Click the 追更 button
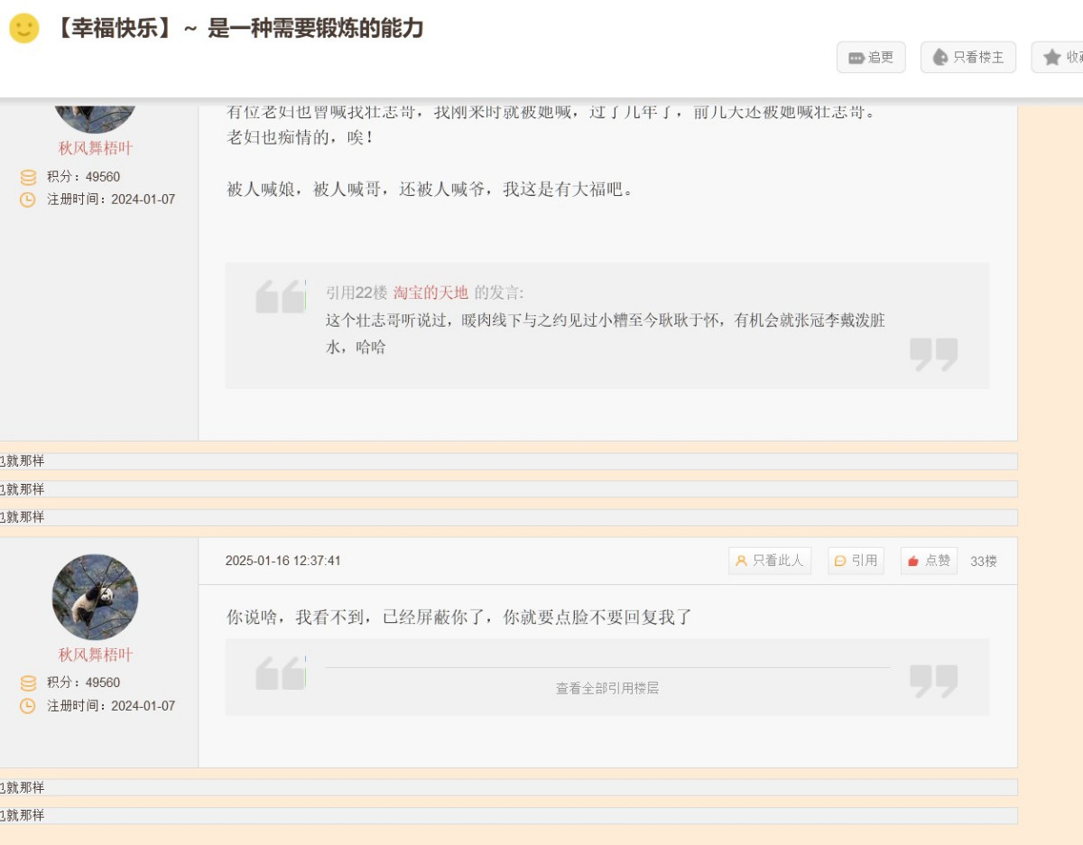 pos(870,57)
